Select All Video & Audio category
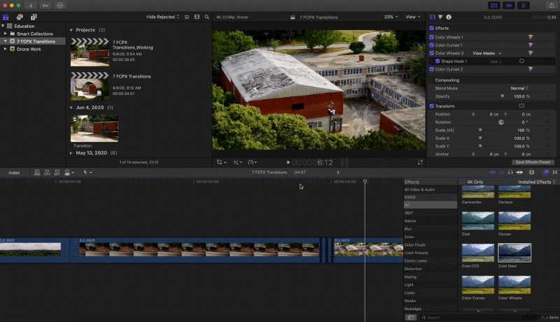The height and width of the screenshot is (322, 560). pos(419,189)
